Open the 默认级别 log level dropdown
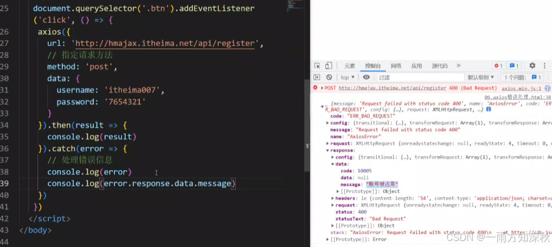The height and width of the screenshot is (247, 552). (480, 77)
